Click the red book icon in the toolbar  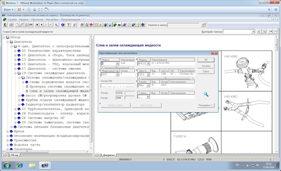(x=91, y=25)
